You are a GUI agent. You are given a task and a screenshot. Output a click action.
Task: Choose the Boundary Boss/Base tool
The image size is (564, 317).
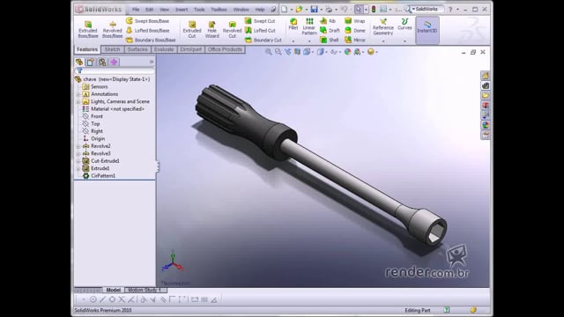pos(151,40)
